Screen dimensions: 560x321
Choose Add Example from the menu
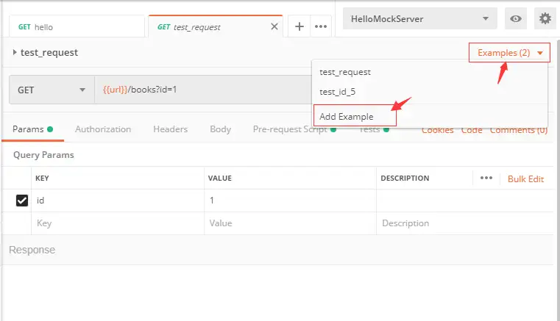pos(347,116)
